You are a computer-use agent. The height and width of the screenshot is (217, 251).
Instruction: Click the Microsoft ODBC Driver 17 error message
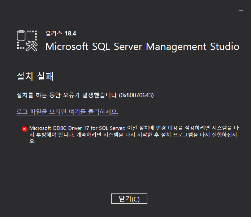pos(134,135)
